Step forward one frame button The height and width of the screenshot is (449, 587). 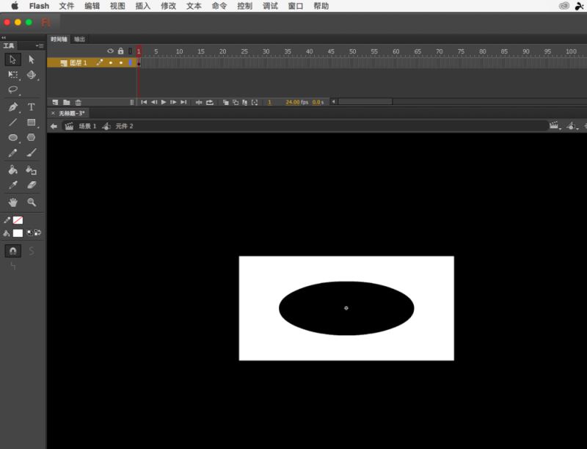173,102
